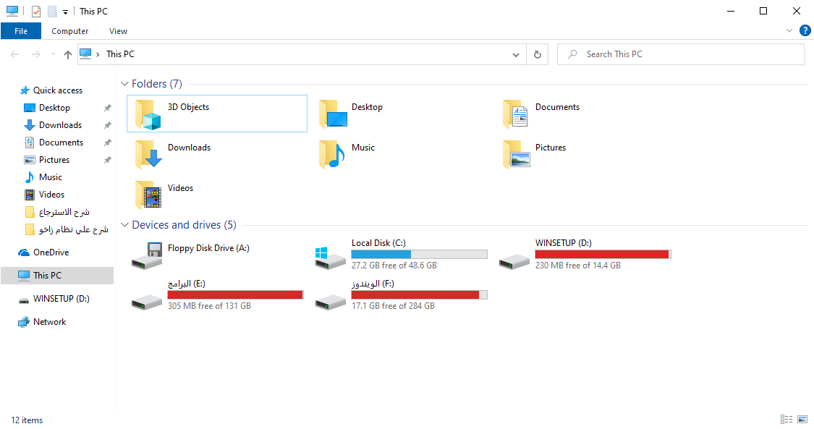Open the Downloads folder icon in Folders
The height and width of the screenshot is (429, 814).
[148, 155]
